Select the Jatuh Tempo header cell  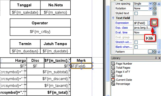coord(55,44)
